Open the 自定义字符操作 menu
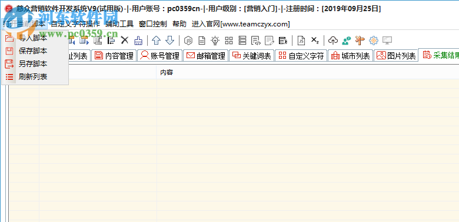 [x=75, y=24]
